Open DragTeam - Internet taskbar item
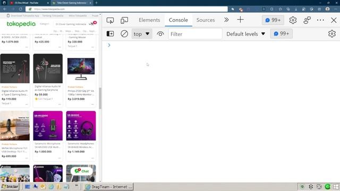 coord(108,187)
